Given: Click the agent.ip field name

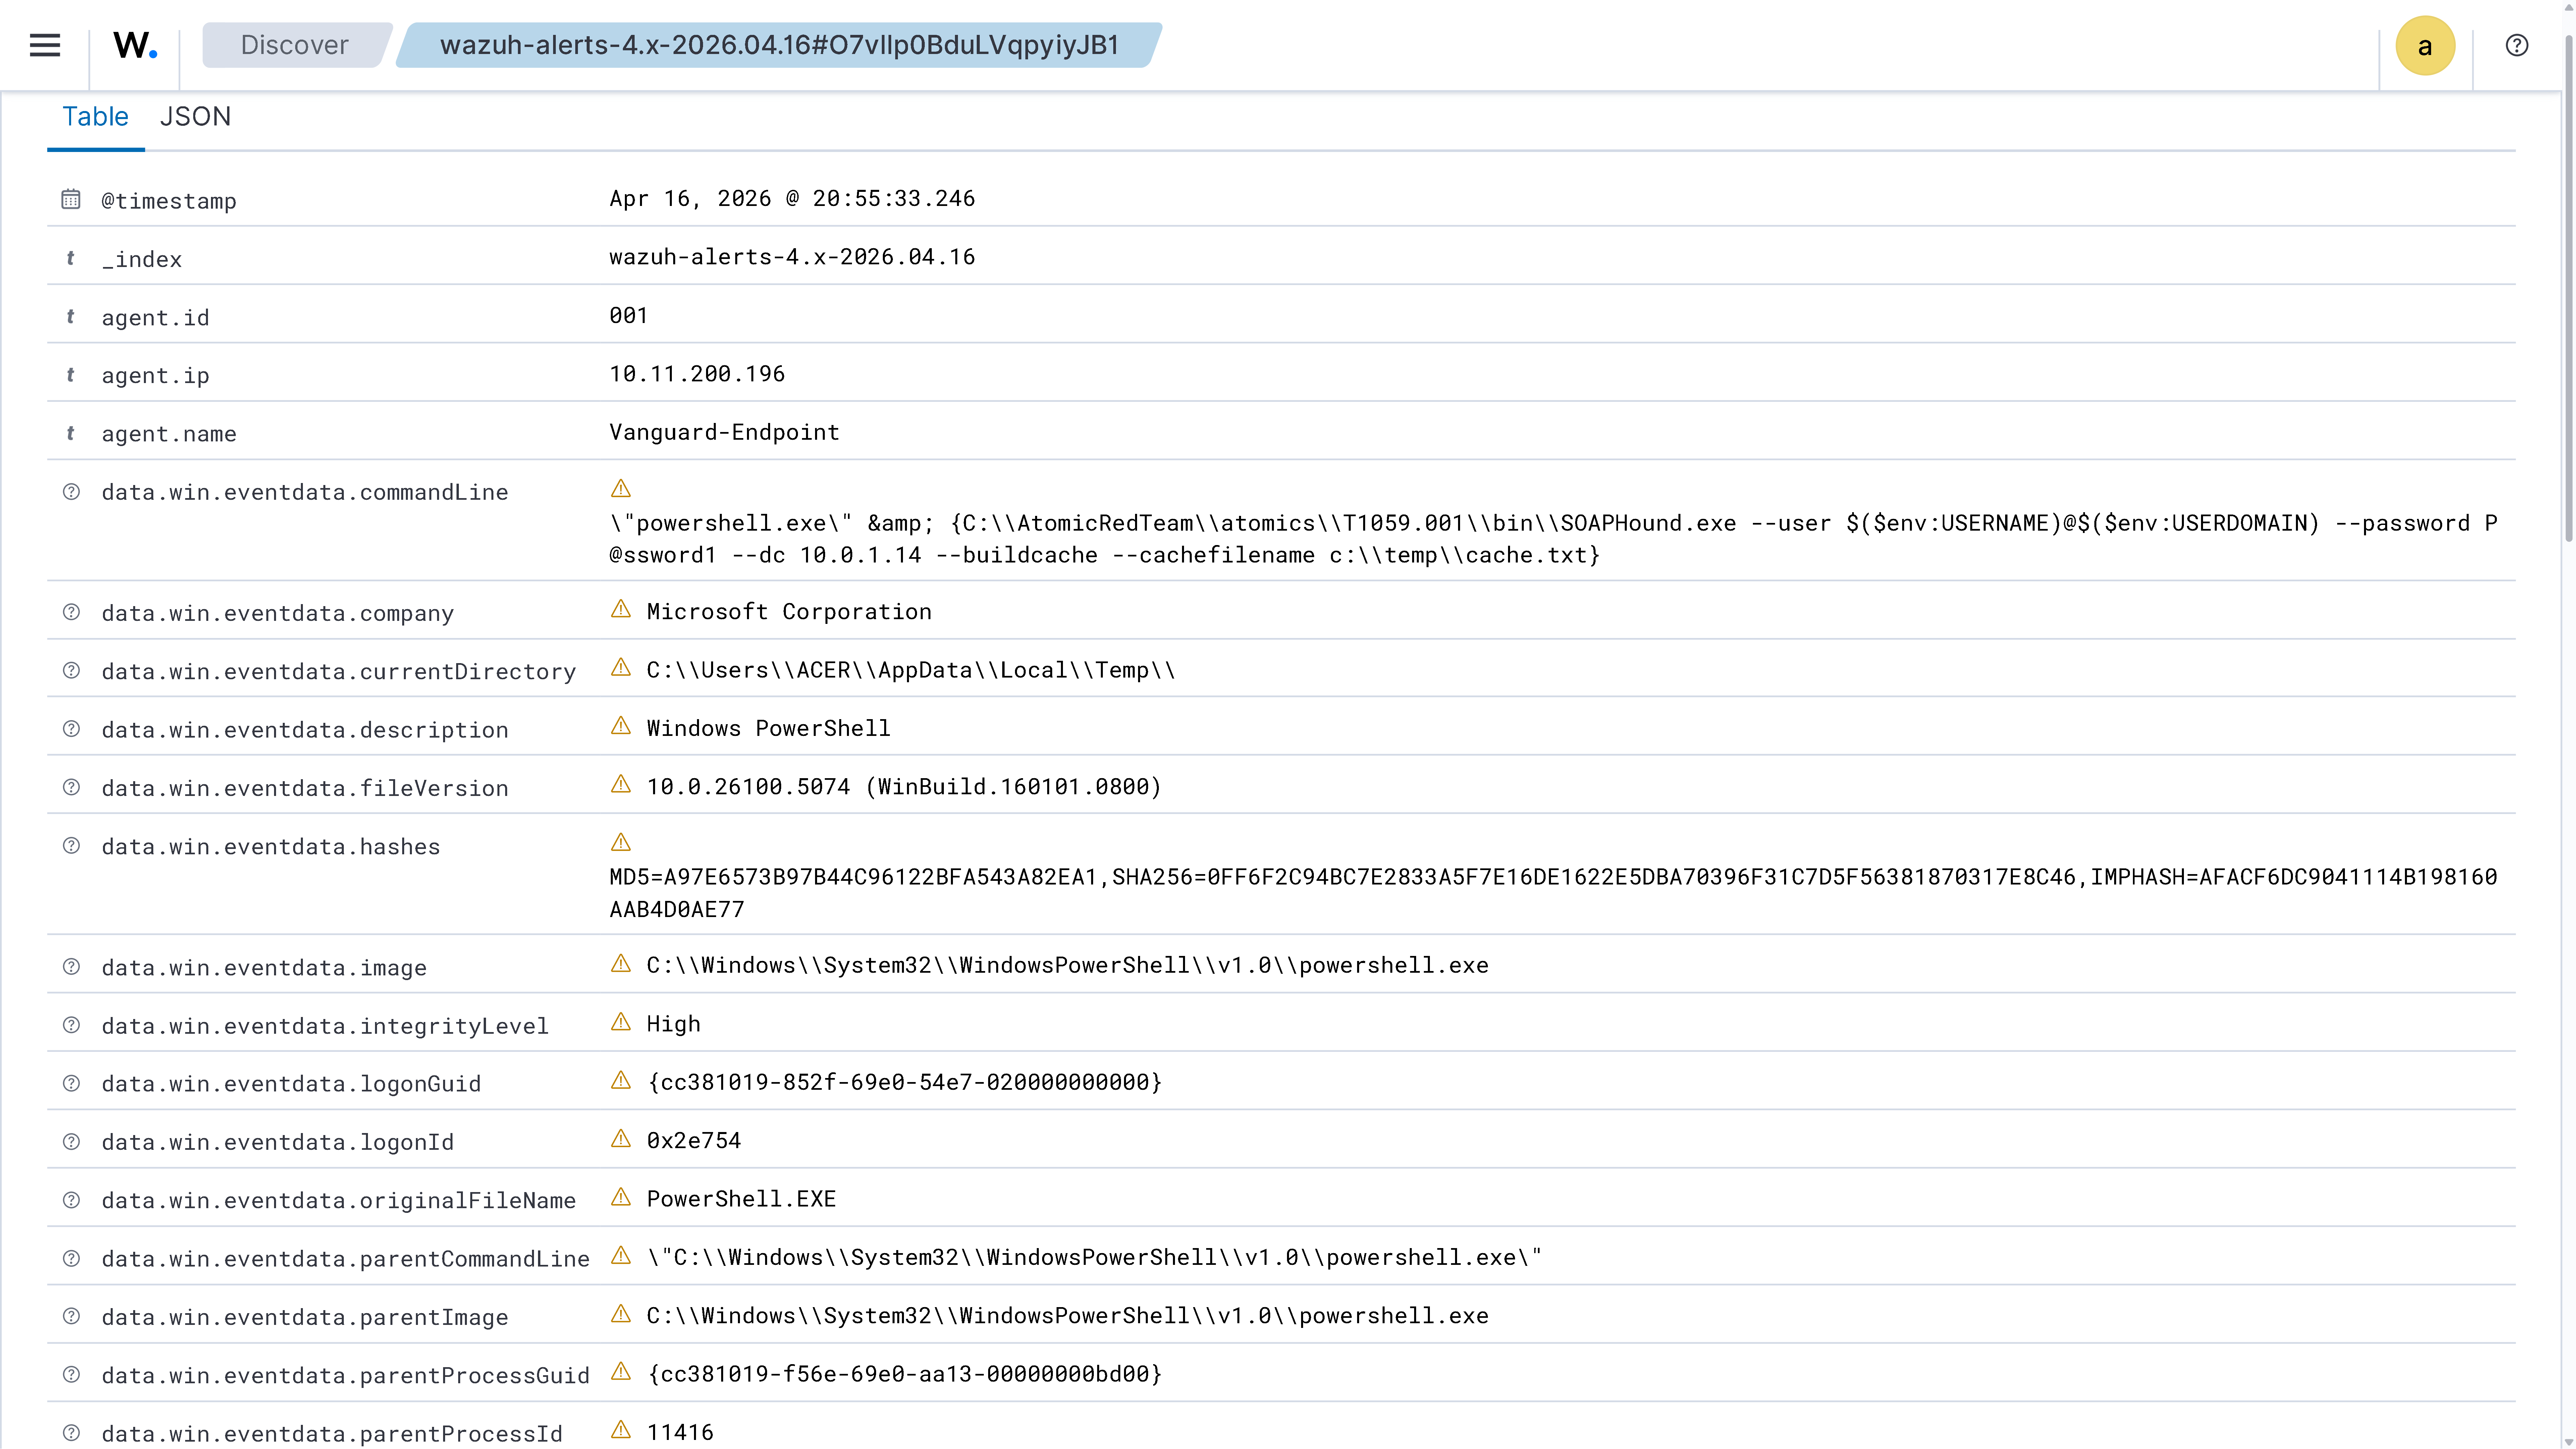Looking at the screenshot, I should pos(155,375).
